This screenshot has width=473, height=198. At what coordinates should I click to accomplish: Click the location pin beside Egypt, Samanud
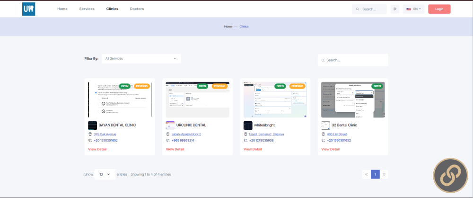(x=245, y=134)
